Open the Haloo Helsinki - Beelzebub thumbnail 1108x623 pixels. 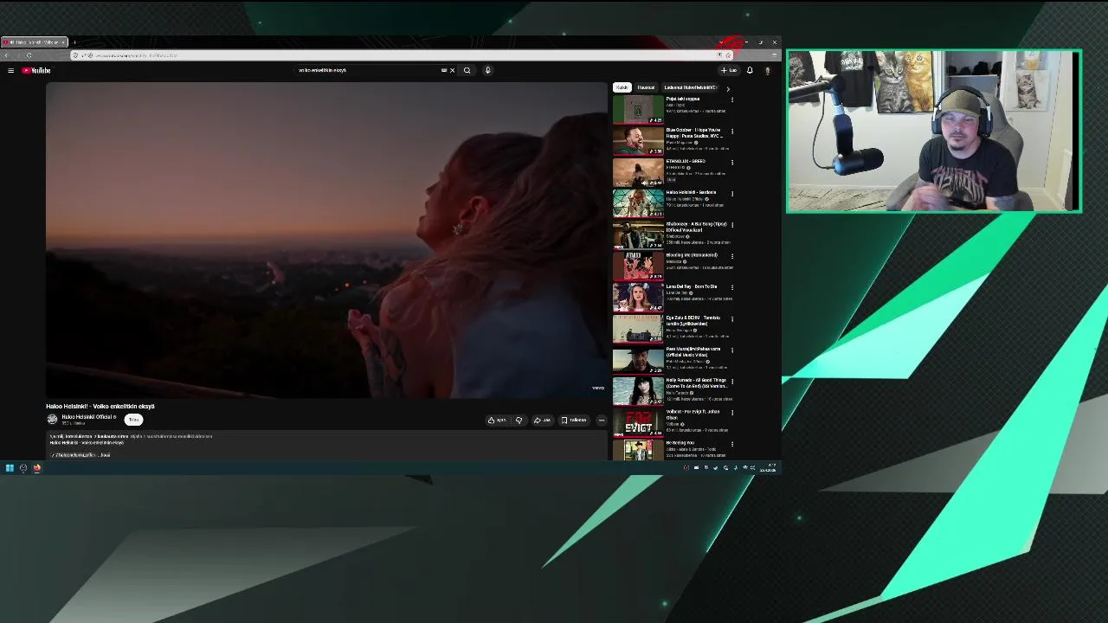638,203
